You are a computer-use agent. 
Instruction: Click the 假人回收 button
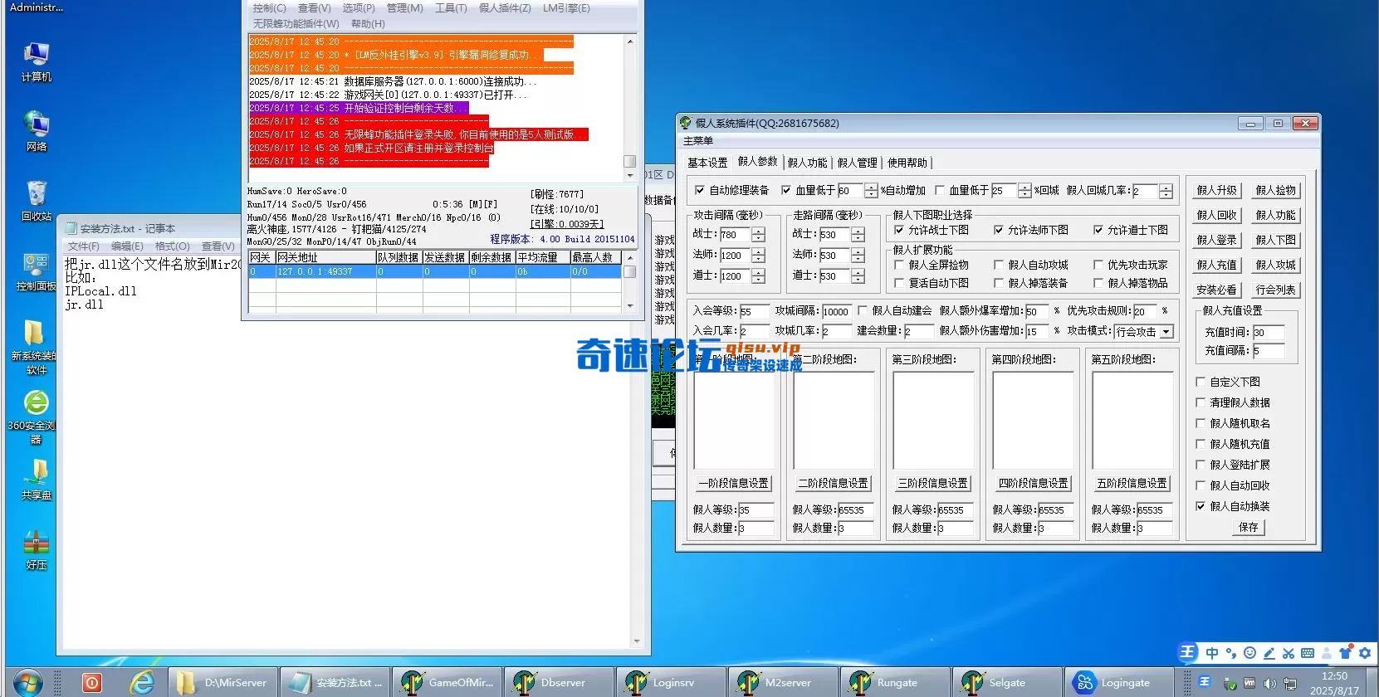pyautogui.click(x=1216, y=215)
